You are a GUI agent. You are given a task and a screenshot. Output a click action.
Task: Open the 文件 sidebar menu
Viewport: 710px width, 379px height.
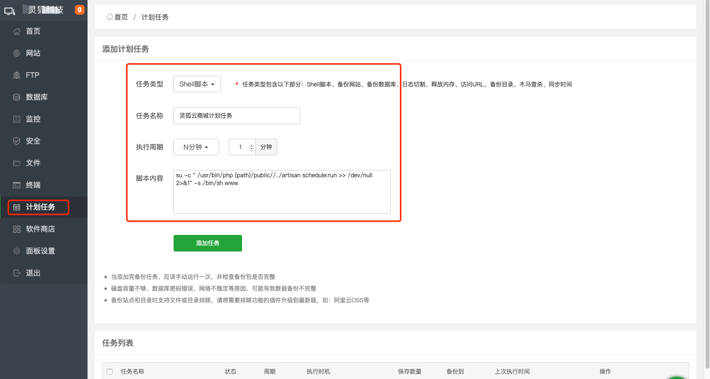tap(44, 163)
